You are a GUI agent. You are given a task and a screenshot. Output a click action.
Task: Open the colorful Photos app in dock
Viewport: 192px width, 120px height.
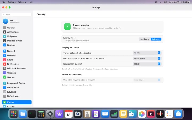coord(142,114)
